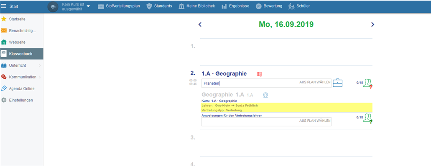431x166 pixels.
Task: Click the blue briefcase icon beside topic field
Action: pos(337,83)
